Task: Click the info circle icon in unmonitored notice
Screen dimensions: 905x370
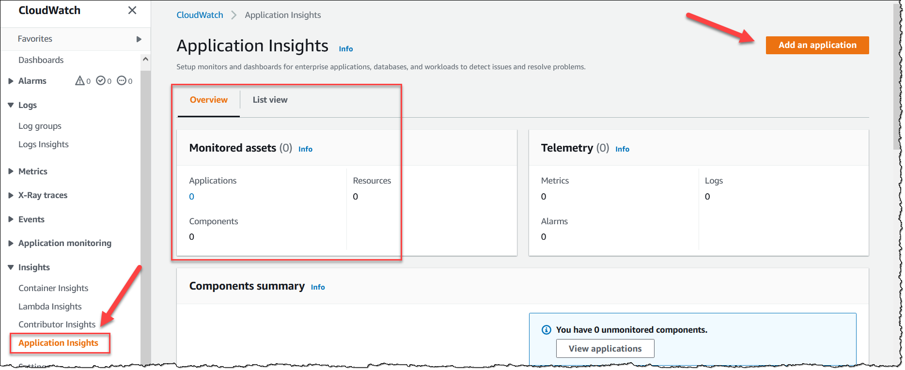Action: 546,330
